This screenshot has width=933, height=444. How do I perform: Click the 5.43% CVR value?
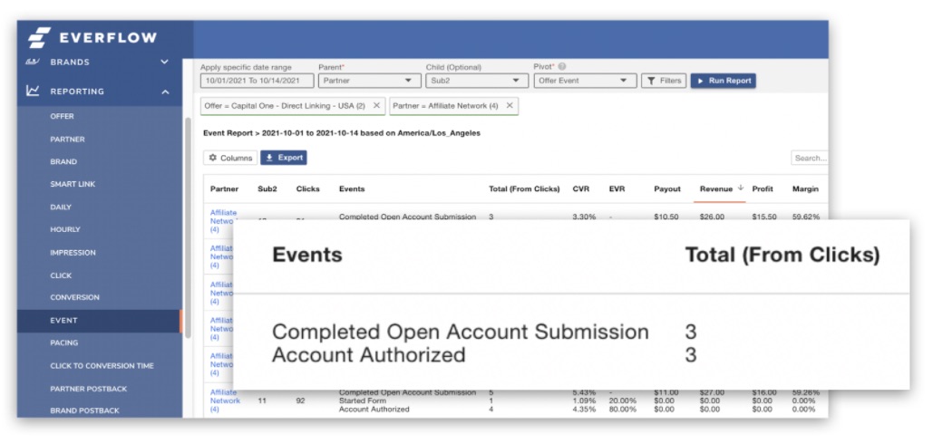[583, 392]
